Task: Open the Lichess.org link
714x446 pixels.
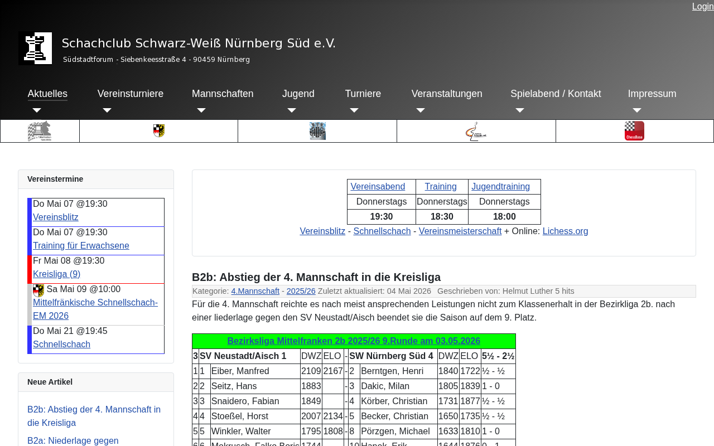Action: coord(565,231)
